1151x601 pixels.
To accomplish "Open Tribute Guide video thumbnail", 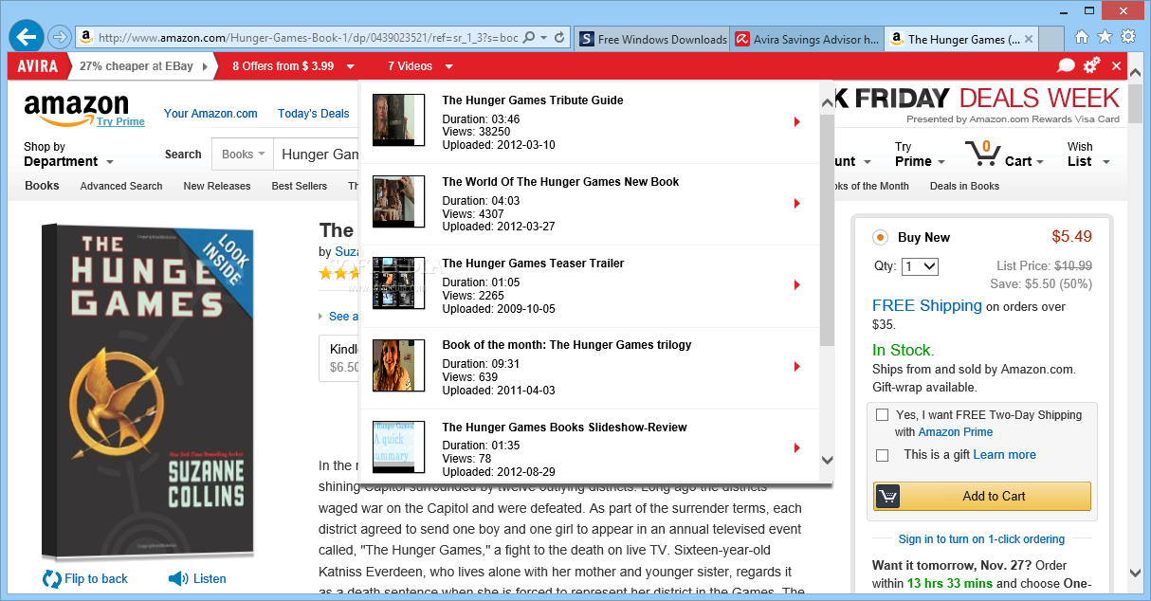I will [x=398, y=119].
